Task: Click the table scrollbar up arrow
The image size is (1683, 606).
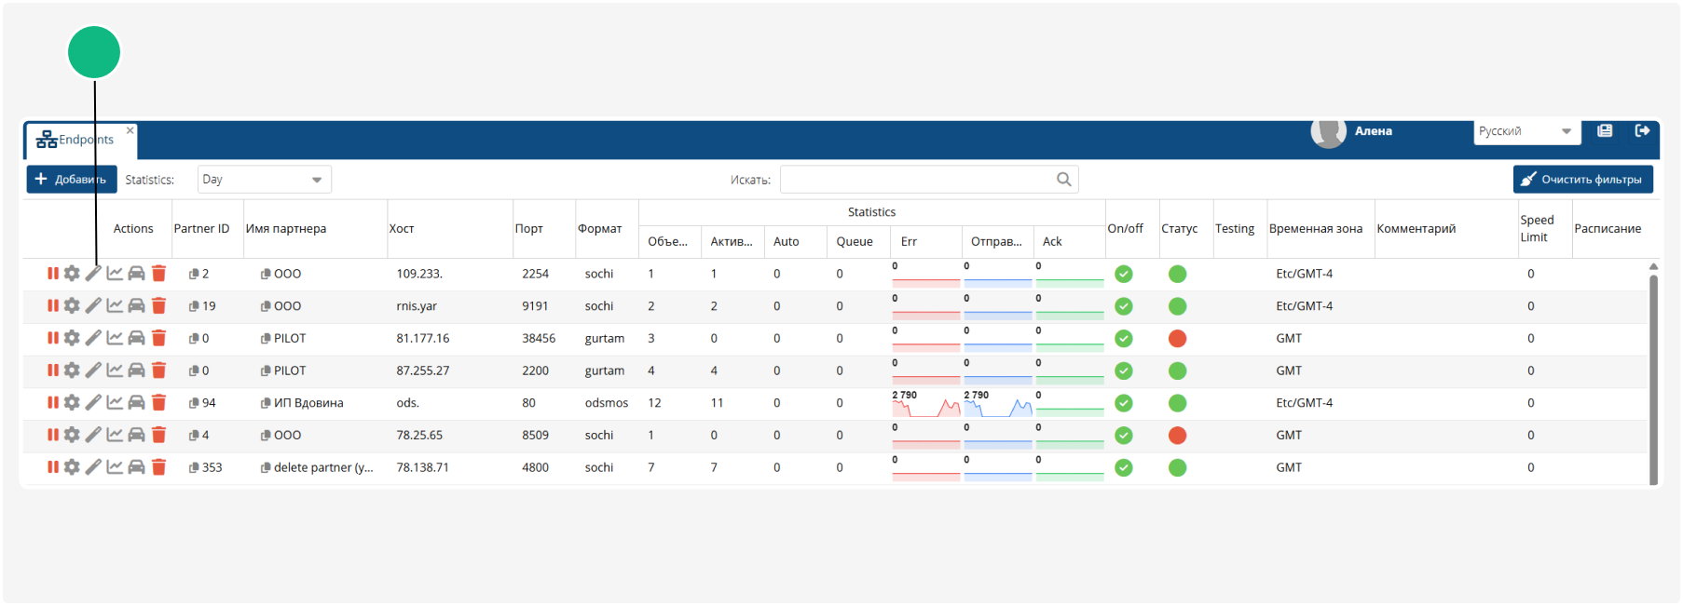Action: pyautogui.click(x=1653, y=267)
